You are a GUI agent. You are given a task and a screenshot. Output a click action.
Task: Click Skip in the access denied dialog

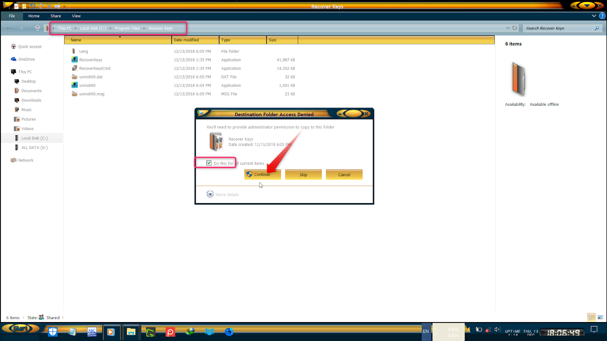[x=303, y=174]
